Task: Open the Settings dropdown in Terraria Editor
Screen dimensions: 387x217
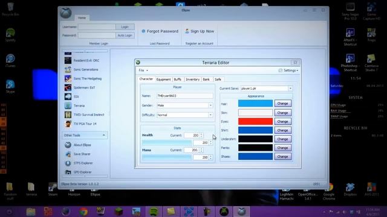Action: 288,71
